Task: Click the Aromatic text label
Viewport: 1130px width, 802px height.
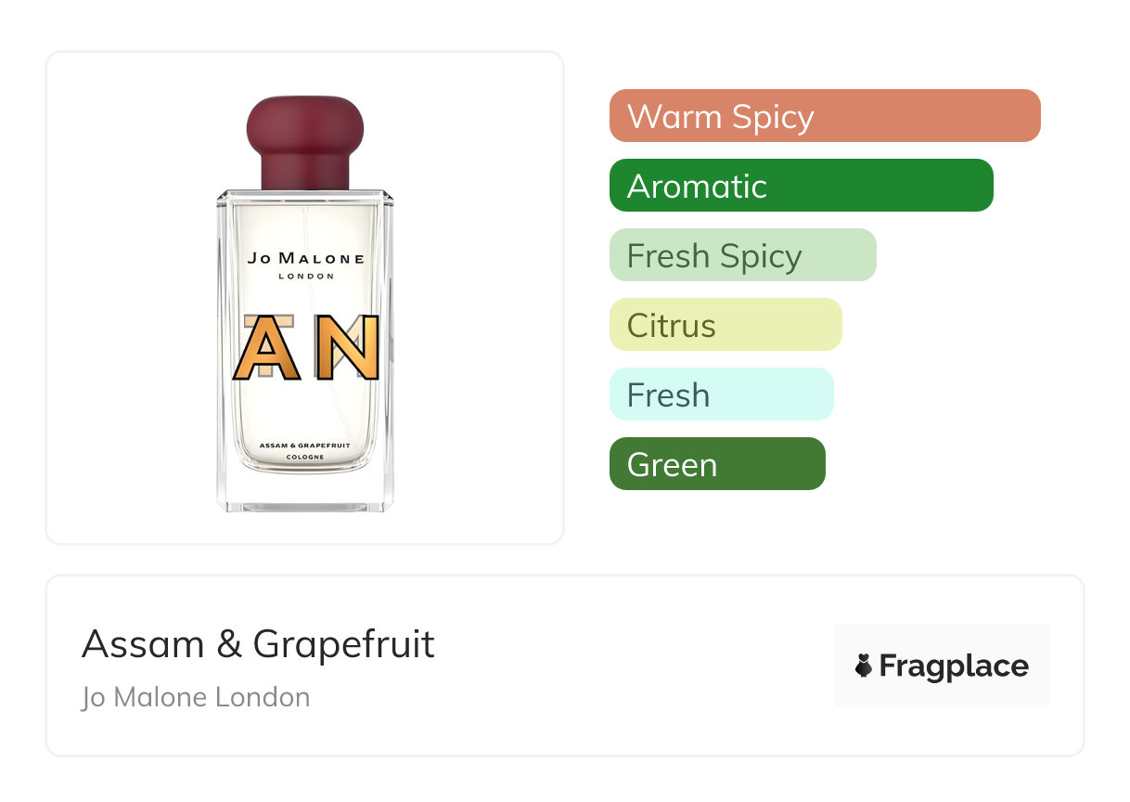Action: point(697,187)
